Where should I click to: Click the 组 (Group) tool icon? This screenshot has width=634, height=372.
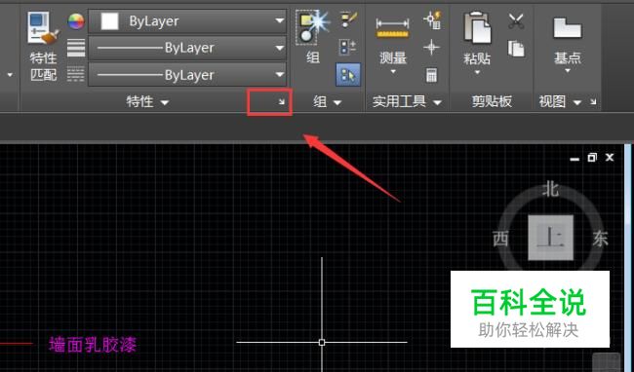(x=313, y=27)
